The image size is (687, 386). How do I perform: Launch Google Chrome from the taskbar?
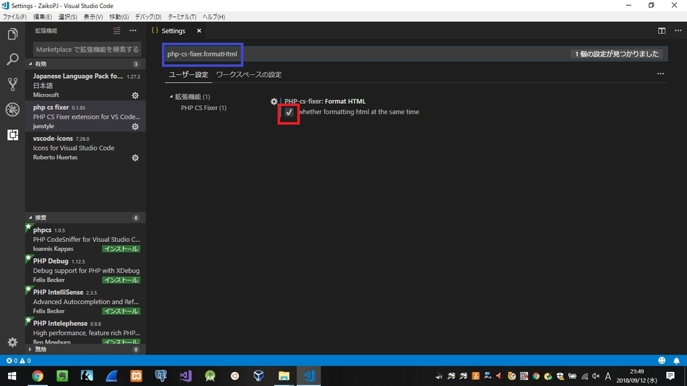(x=38, y=376)
